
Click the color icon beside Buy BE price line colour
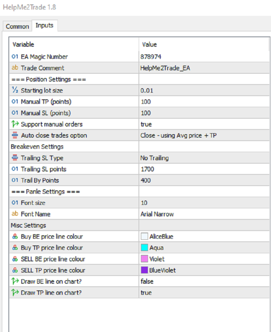(15, 237)
